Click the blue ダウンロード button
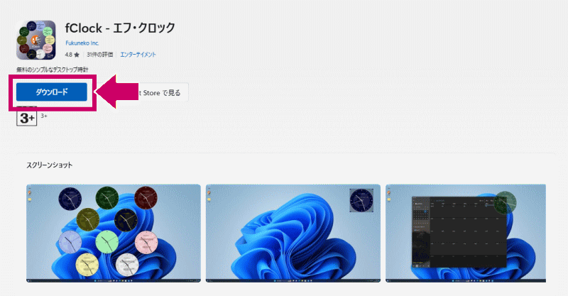The image size is (568, 296). pos(51,92)
